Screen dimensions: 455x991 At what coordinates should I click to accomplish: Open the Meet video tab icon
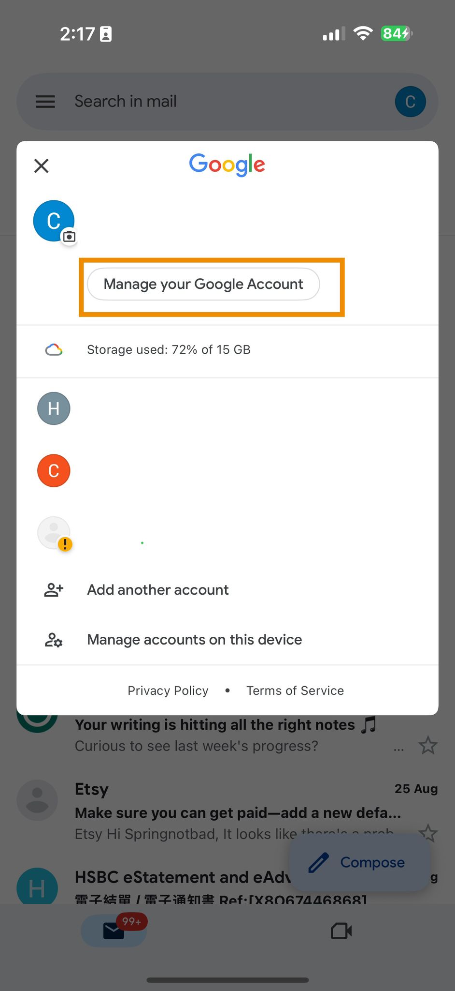341,930
